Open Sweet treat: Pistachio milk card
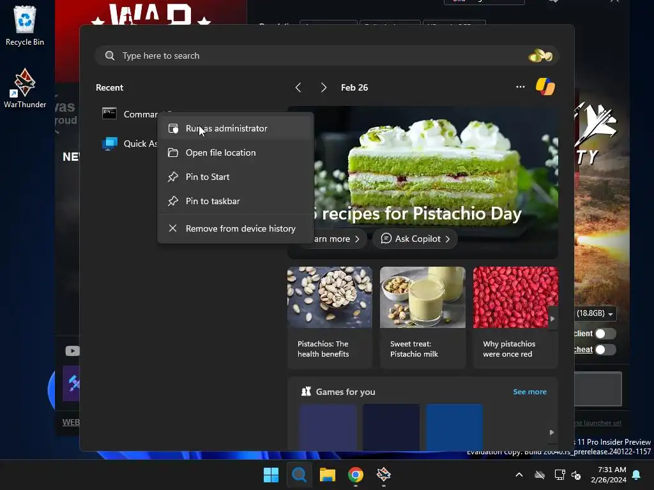 pyautogui.click(x=423, y=318)
